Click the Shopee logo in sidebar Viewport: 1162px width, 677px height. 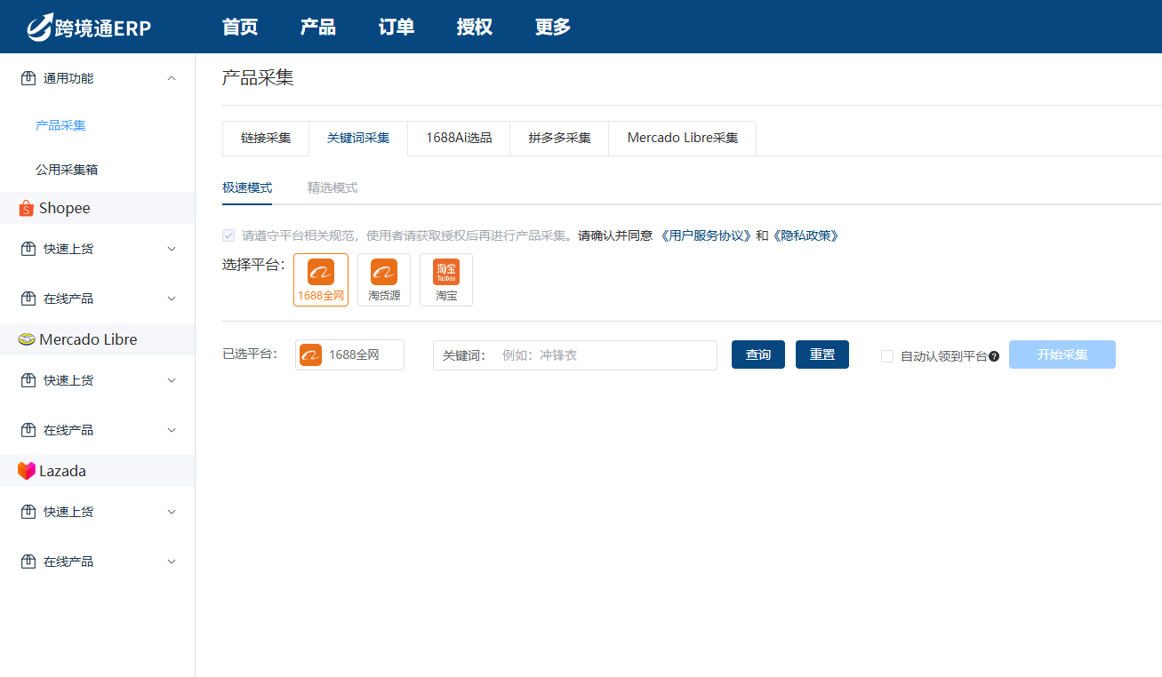tap(27, 209)
